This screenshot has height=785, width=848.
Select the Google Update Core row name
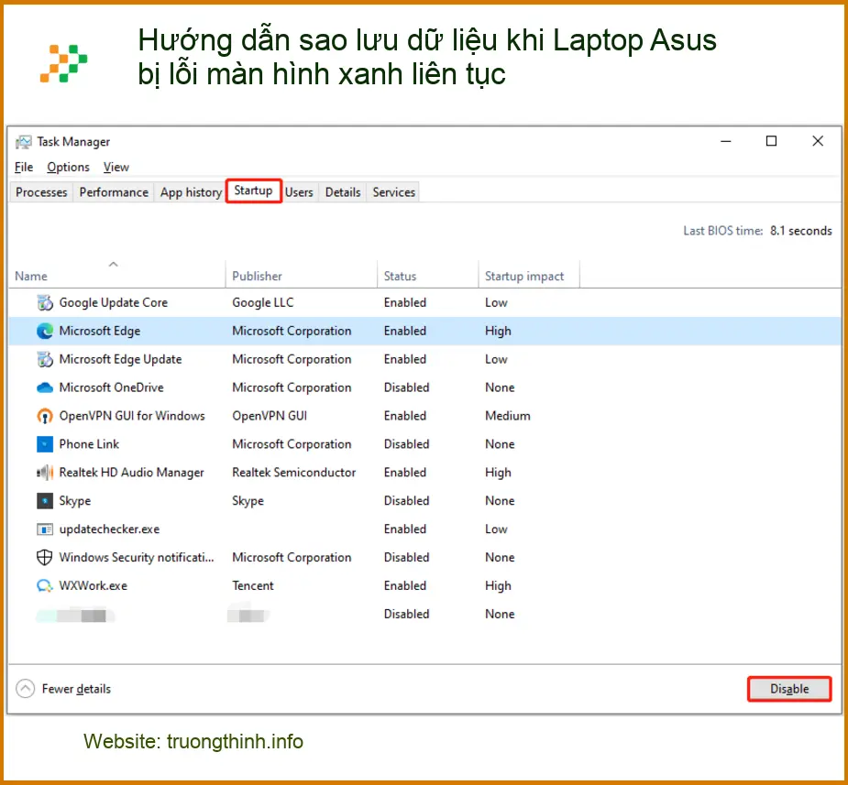pos(114,302)
